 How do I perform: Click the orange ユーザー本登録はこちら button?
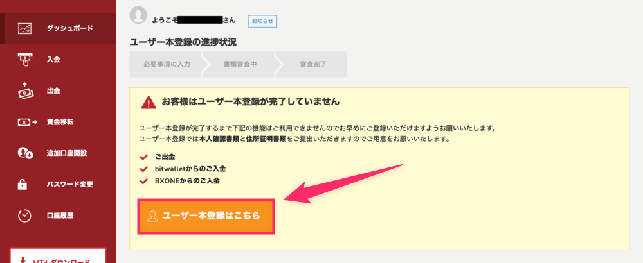coord(206,216)
